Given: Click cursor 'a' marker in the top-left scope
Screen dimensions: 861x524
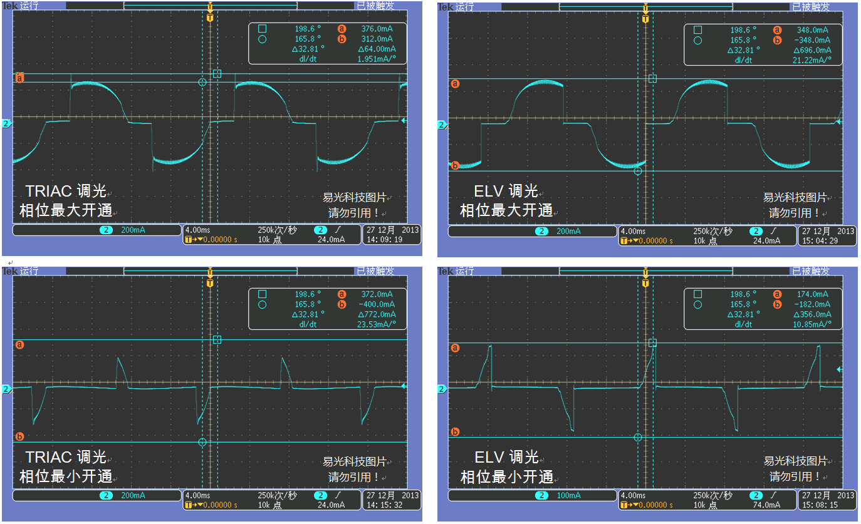Looking at the screenshot, I should click(19, 78).
